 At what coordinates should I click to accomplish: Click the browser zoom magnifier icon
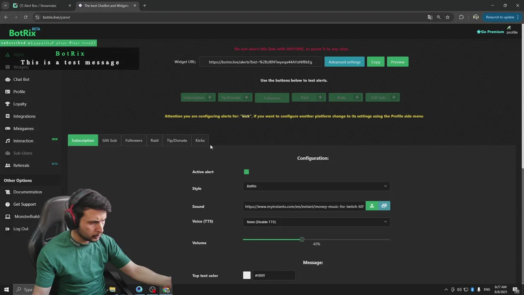(x=438, y=17)
